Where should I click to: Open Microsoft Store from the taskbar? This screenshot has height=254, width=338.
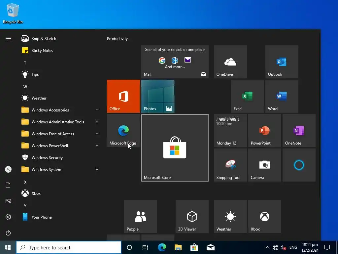[x=194, y=247]
